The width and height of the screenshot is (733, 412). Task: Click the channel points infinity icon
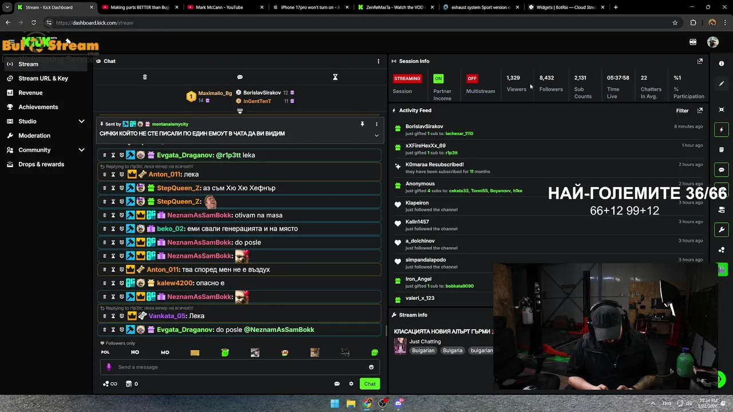(110, 384)
